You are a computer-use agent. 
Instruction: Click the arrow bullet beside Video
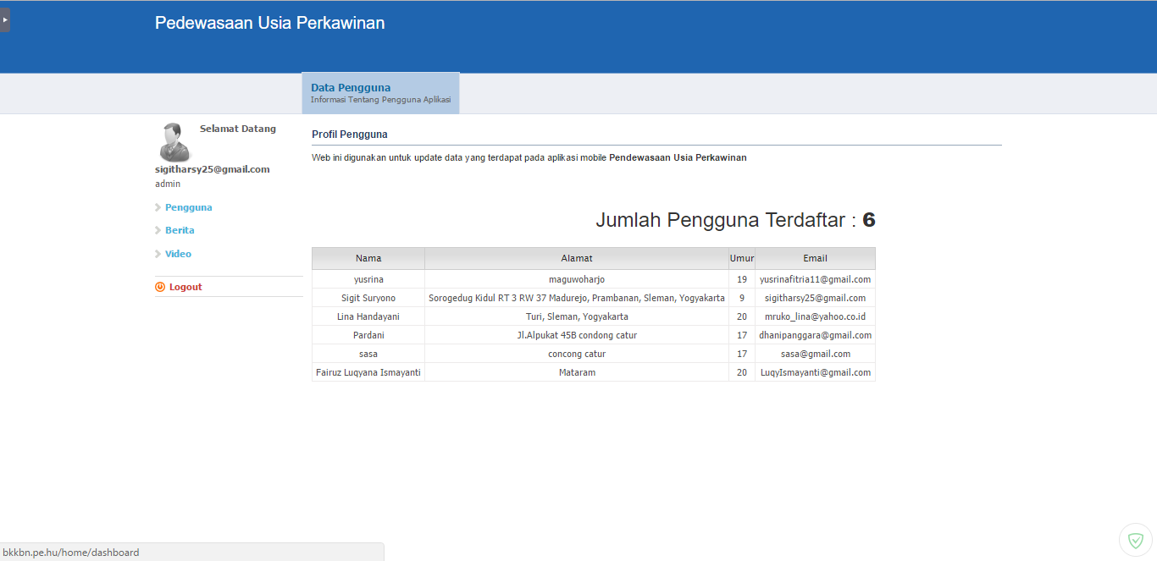click(x=158, y=254)
